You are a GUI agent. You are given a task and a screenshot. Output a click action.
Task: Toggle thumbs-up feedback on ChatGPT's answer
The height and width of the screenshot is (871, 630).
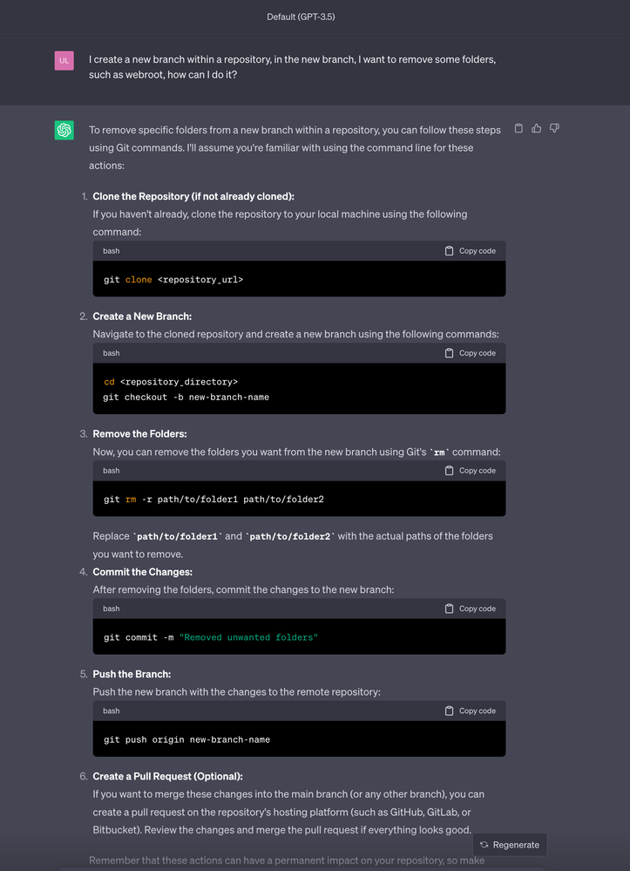click(536, 127)
